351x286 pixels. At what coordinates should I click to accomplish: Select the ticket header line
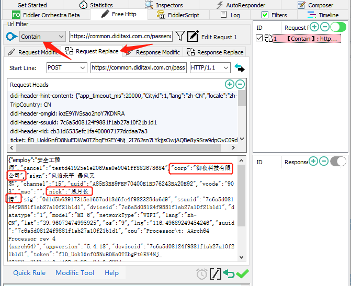(x=124, y=140)
